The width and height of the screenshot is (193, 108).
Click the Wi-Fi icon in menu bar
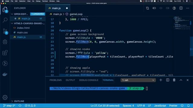coord(161,1)
